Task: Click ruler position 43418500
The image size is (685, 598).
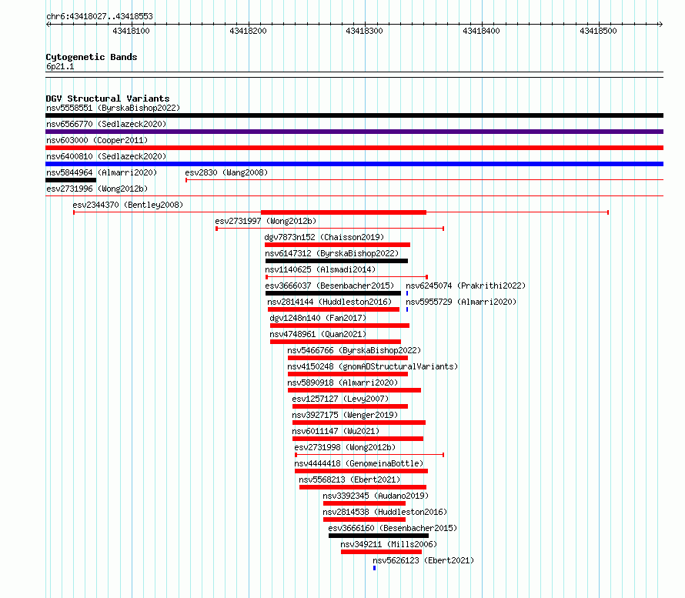Action: tap(599, 31)
